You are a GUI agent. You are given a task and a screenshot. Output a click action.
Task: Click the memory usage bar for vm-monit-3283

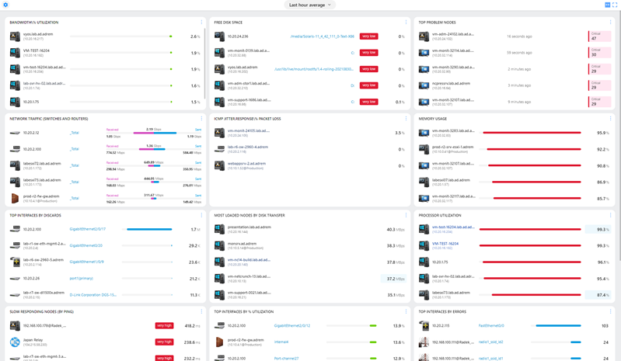pos(532,133)
